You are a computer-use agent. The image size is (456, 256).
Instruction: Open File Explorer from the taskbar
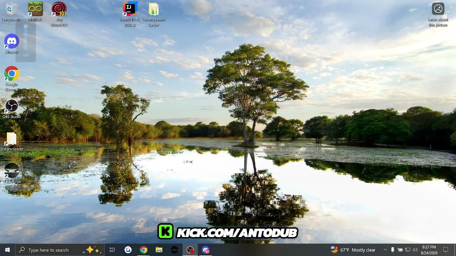[159, 250]
